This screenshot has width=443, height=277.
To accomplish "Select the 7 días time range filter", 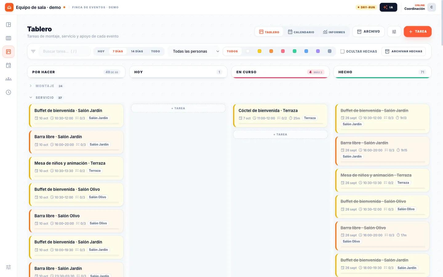I will (118, 51).
